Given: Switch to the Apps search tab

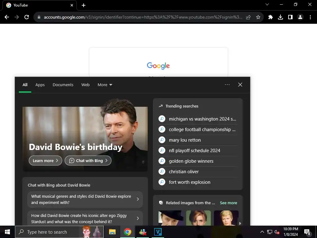Looking at the screenshot, I should (40, 85).
